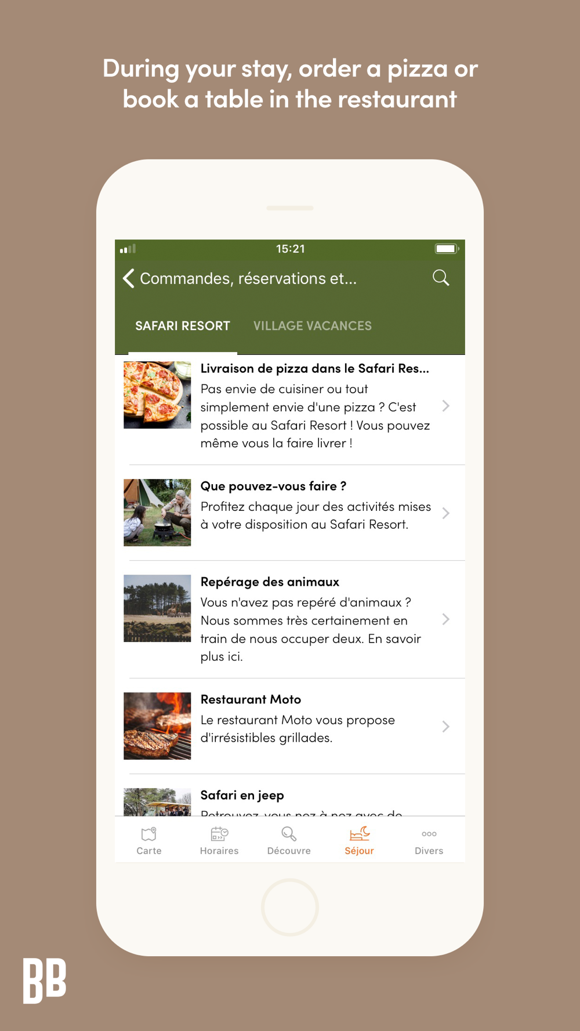
Task: Select the Séjour stay icon
Action: pyautogui.click(x=360, y=834)
